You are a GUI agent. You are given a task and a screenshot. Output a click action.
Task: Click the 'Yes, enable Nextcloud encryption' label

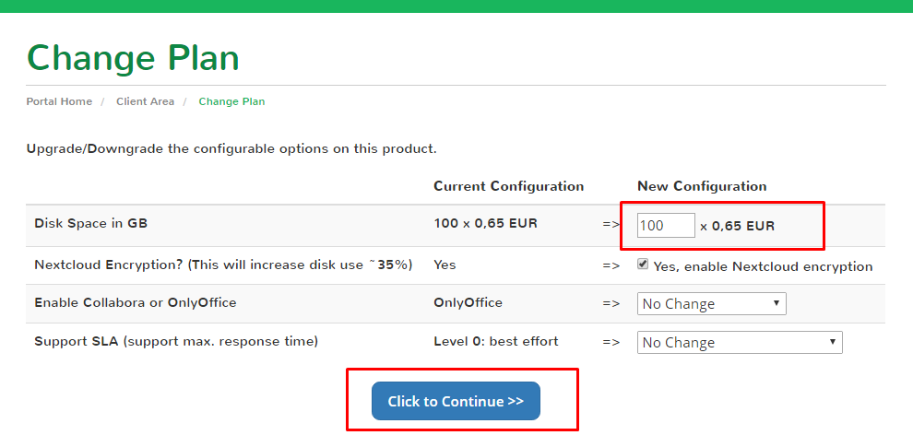[x=763, y=266]
